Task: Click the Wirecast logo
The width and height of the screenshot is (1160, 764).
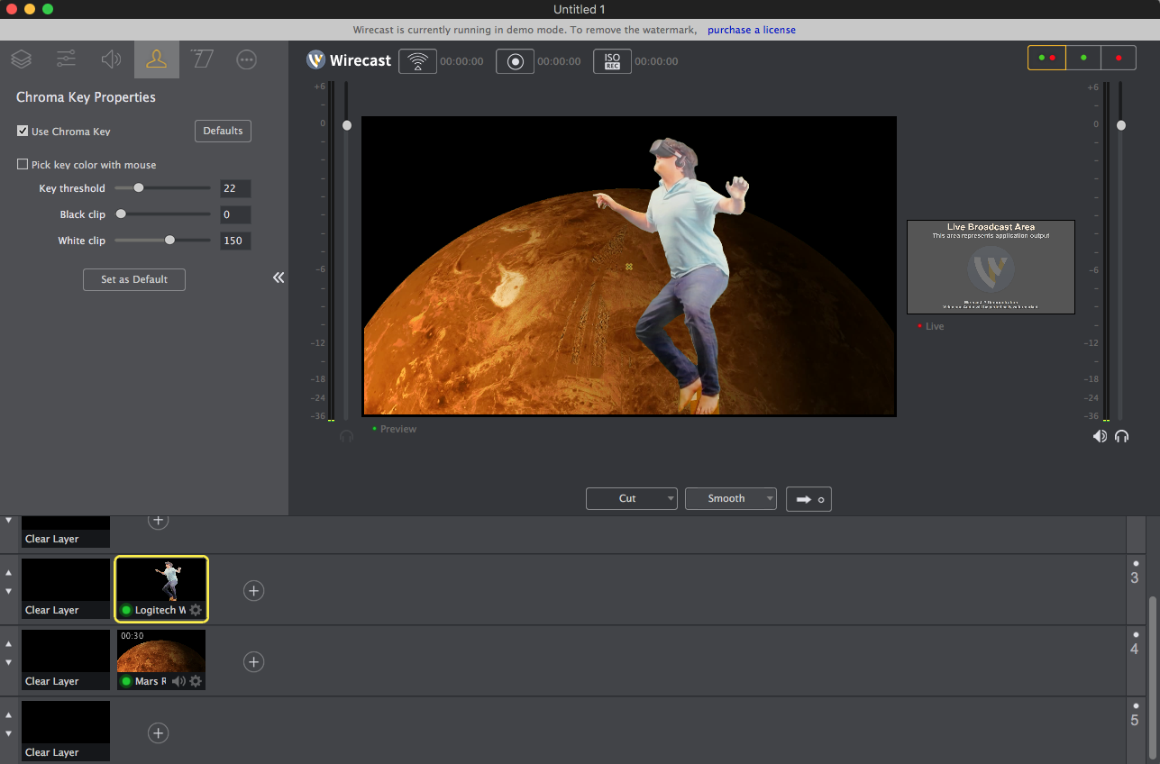Action: (349, 60)
